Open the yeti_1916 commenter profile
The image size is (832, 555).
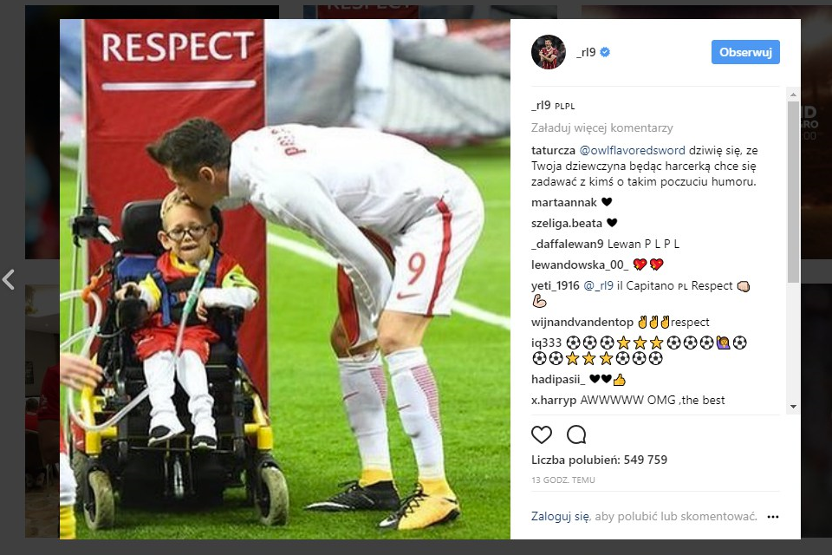555,285
